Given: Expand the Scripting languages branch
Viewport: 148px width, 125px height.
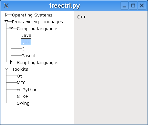Looking at the screenshot, I should coord(11,62).
